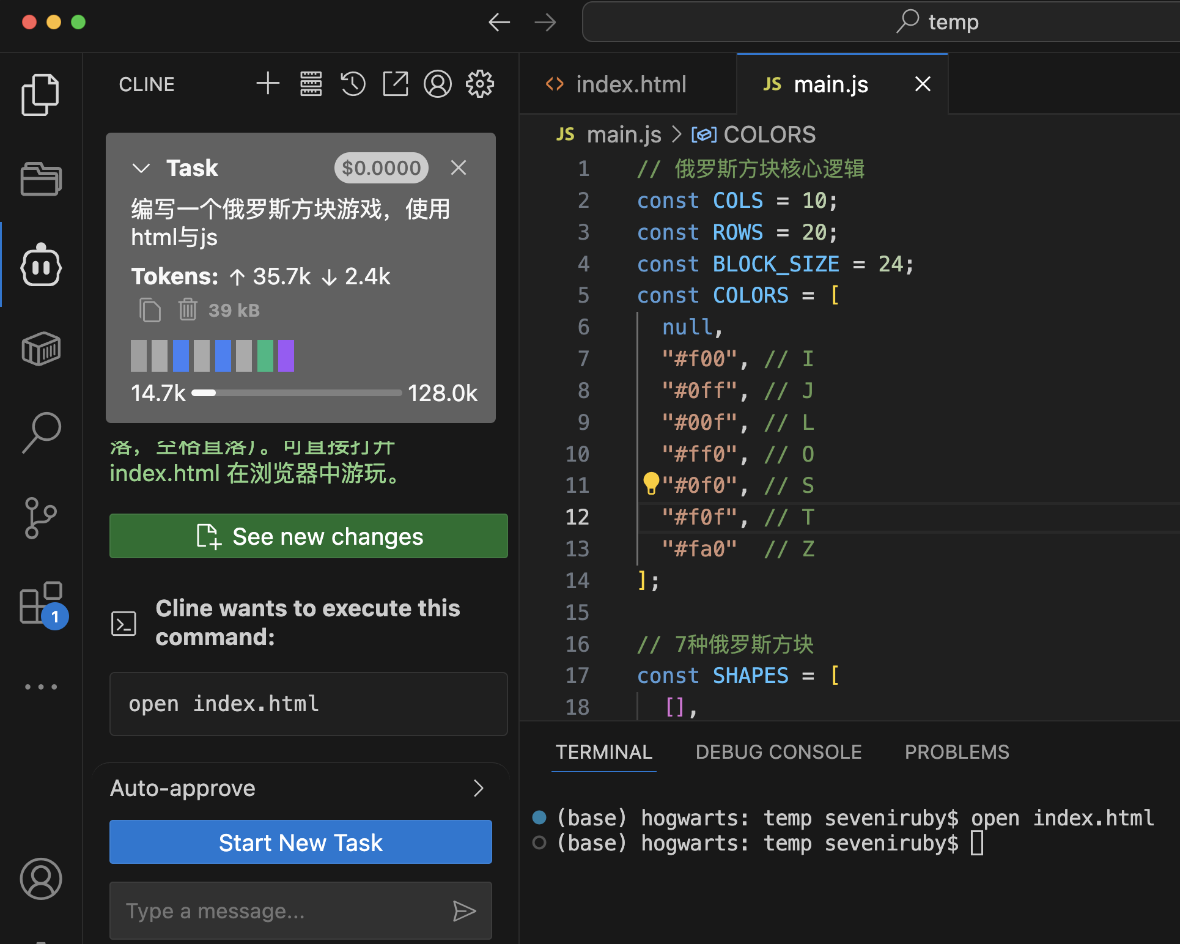Close the main.js tab
This screenshot has height=944, width=1180.
pos(923,84)
